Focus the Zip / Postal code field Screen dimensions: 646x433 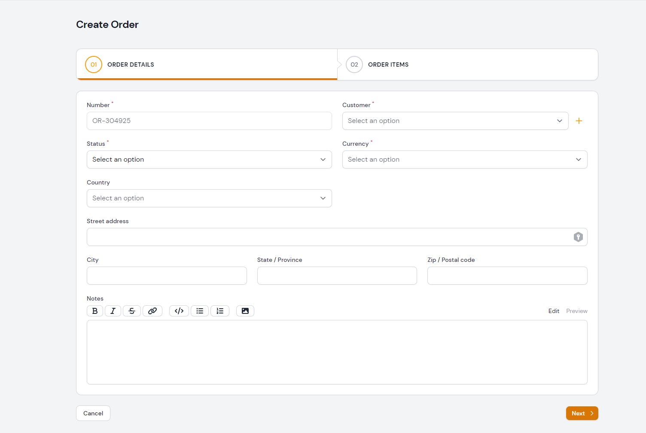[x=507, y=276]
